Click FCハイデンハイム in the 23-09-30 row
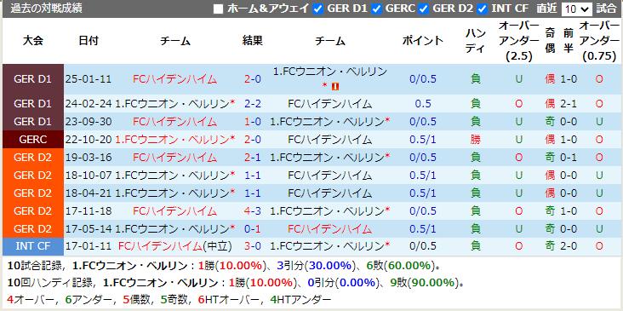This screenshot has width=623, height=311. pyautogui.click(x=174, y=121)
